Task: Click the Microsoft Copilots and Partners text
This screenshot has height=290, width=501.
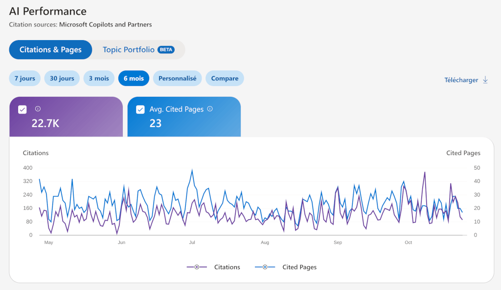Action: (106, 24)
